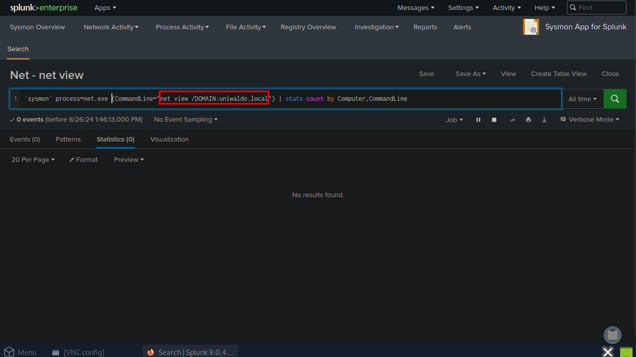This screenshot has width=636, height=357.
Task: Expand the All time range picker
Action: 582,99
